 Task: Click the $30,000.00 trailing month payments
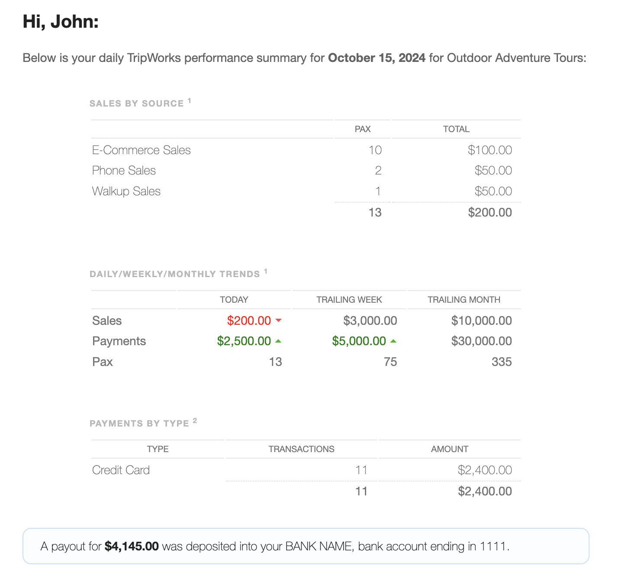coord(481,341)
